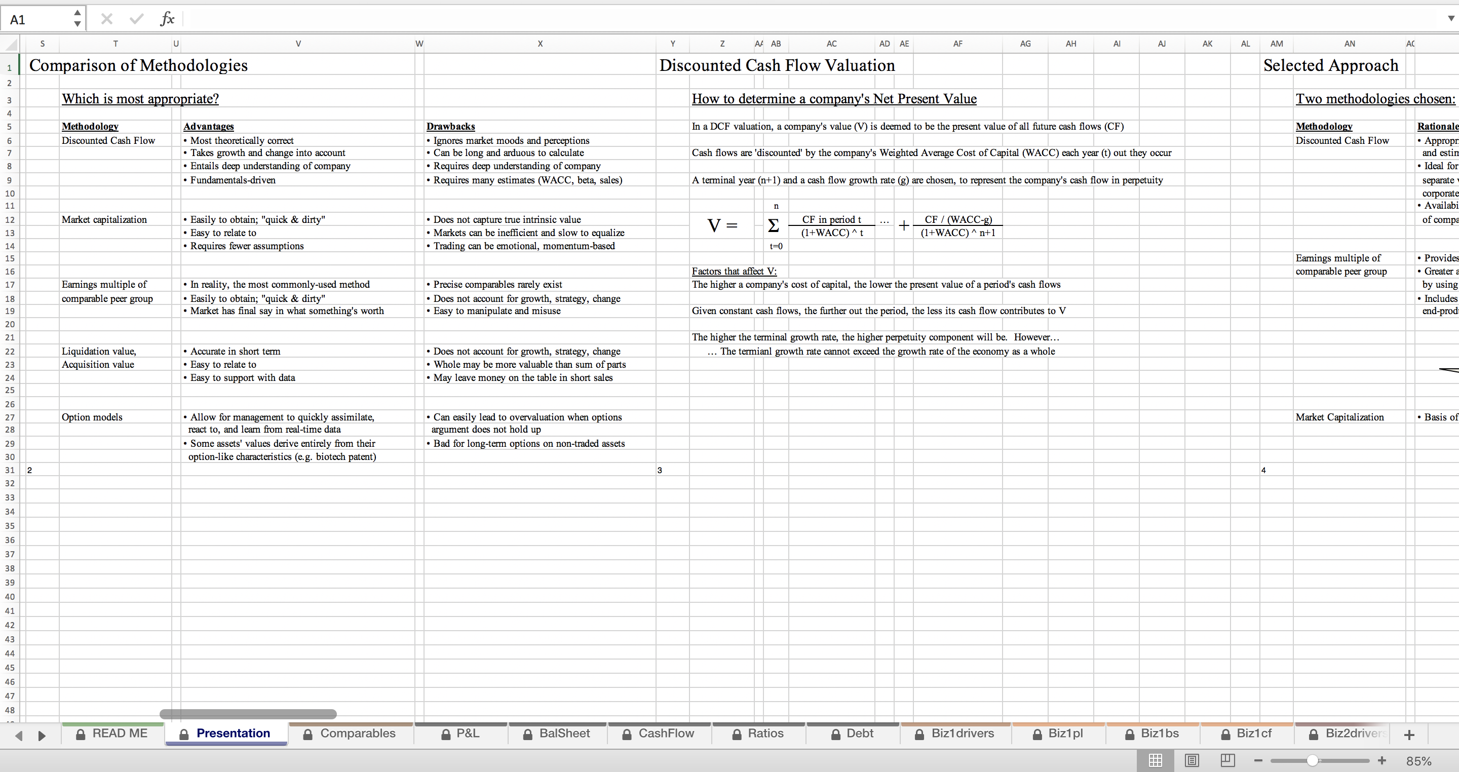Switch to the Biz1pl sheet tab
The image size is (1459, 772).
[x=1058, y=734]
